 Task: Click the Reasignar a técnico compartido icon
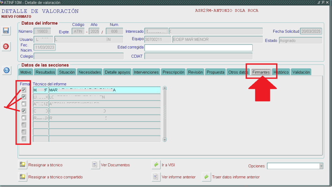click(x=22, y=177)
